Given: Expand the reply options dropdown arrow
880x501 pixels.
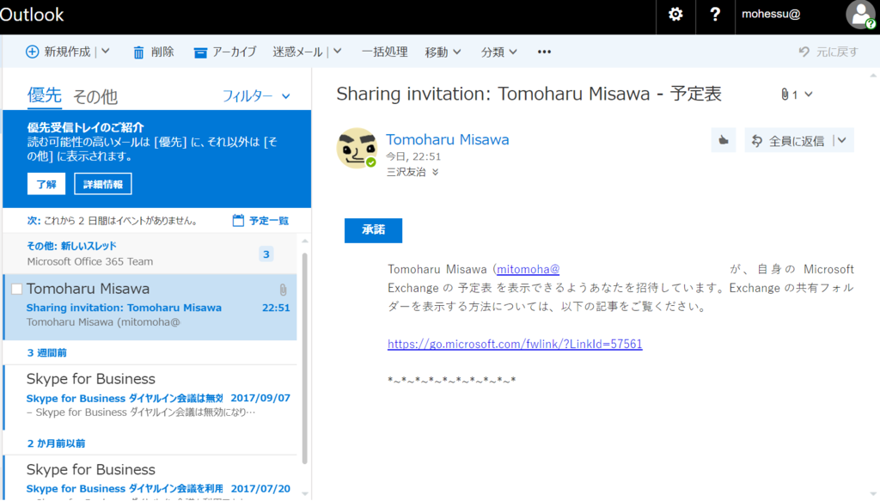Looking at the screenshot, I should pyautogui.click(x=842, y=140).
